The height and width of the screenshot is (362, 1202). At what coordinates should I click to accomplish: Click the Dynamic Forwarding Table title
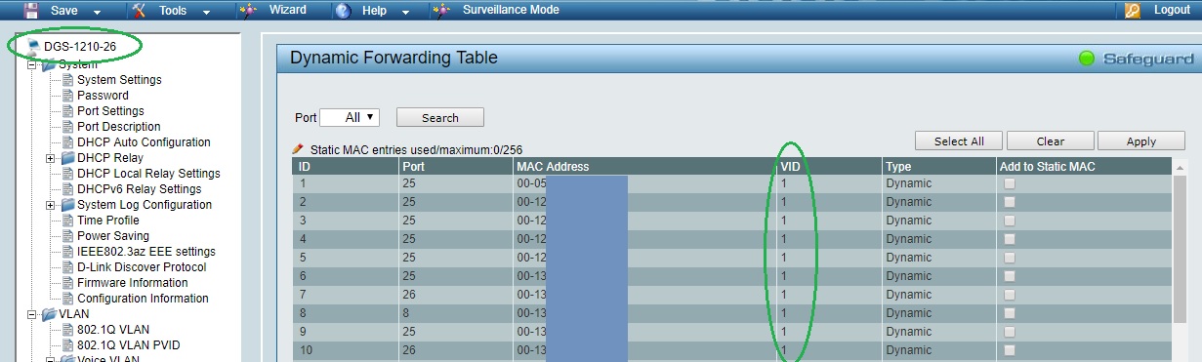click(x=394, y=58)
